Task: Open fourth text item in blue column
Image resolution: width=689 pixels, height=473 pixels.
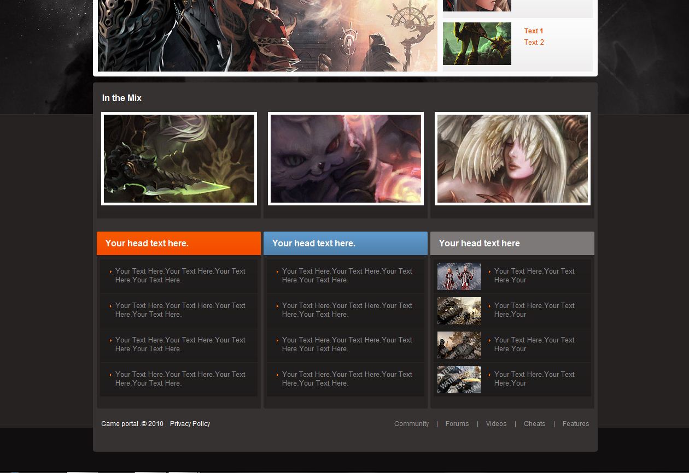Action: click(x=347, y=379)
